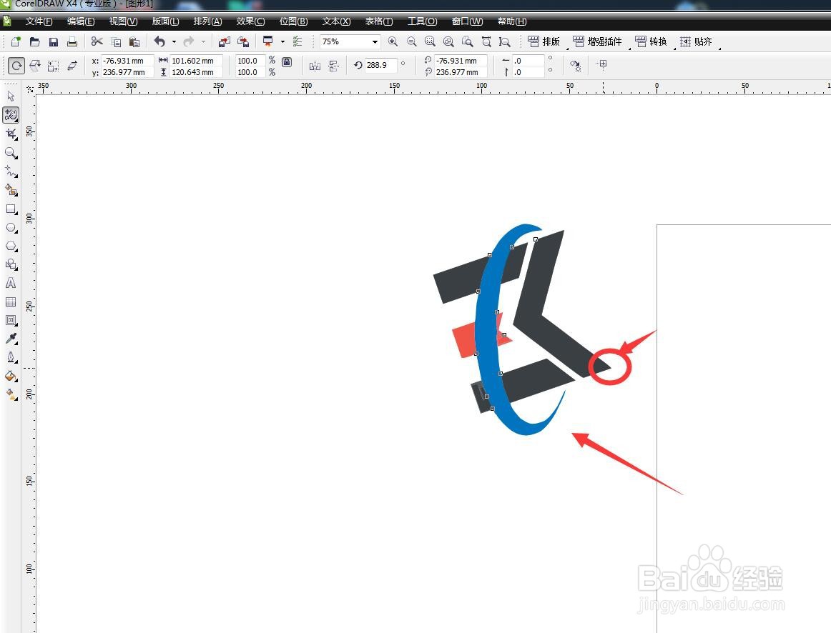The image size is (831, 633).
Task: Select the Freehand curve tool
Action: [x=11, y=171]
